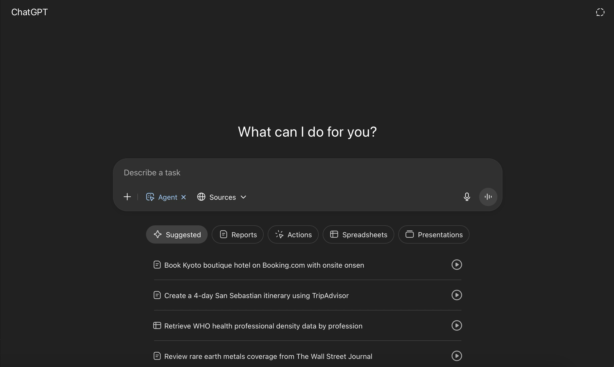Start voice mode with waveform button

(x=488, y=197)
